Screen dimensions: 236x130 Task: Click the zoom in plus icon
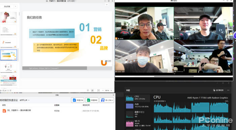coord(111,91)
